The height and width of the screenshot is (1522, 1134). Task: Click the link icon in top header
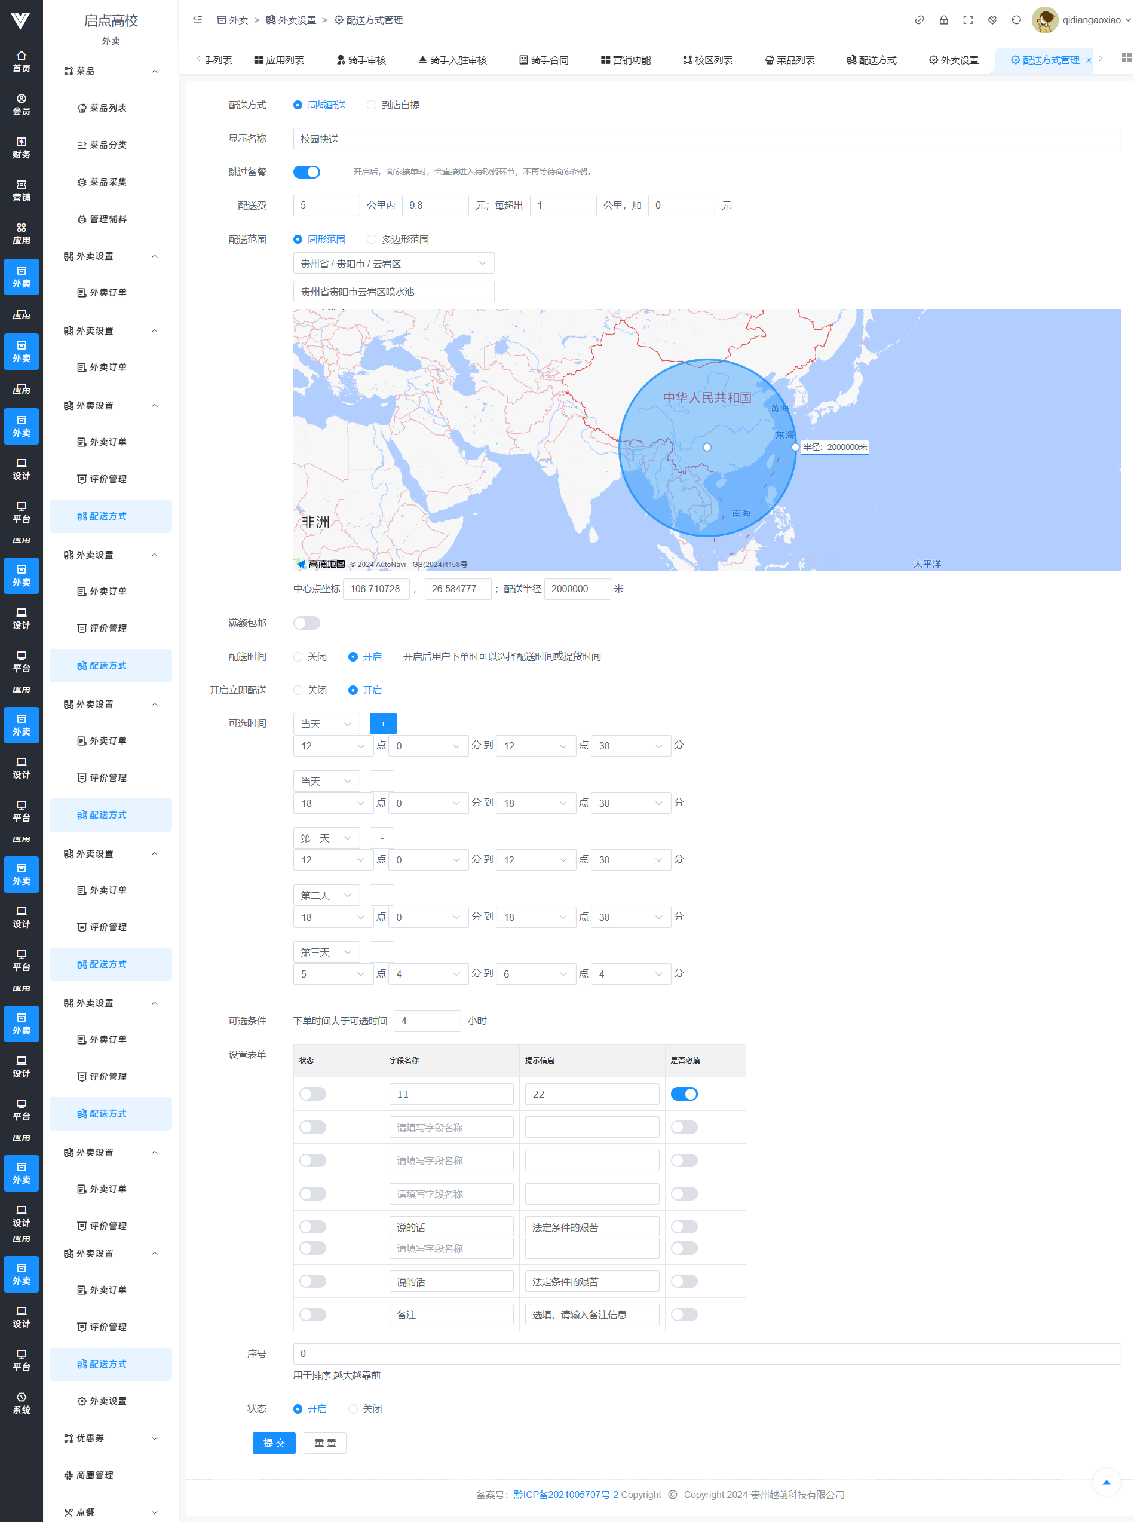[x=919, y=20]
